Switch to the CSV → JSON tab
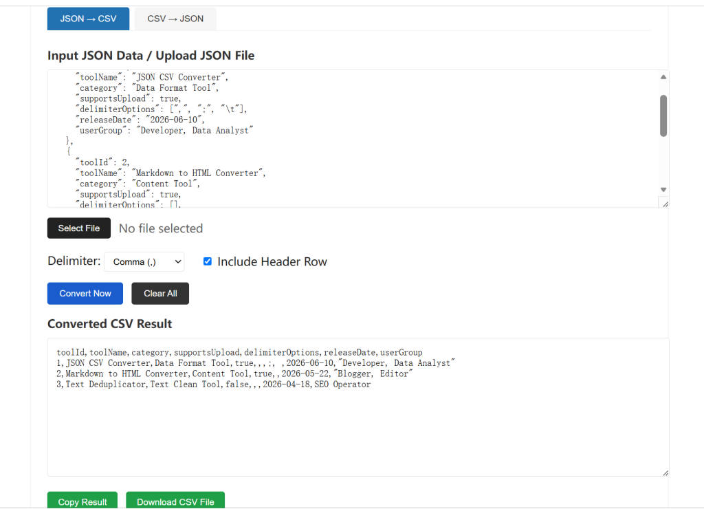This screenshot has width=704, height=509. coord(175,19)
